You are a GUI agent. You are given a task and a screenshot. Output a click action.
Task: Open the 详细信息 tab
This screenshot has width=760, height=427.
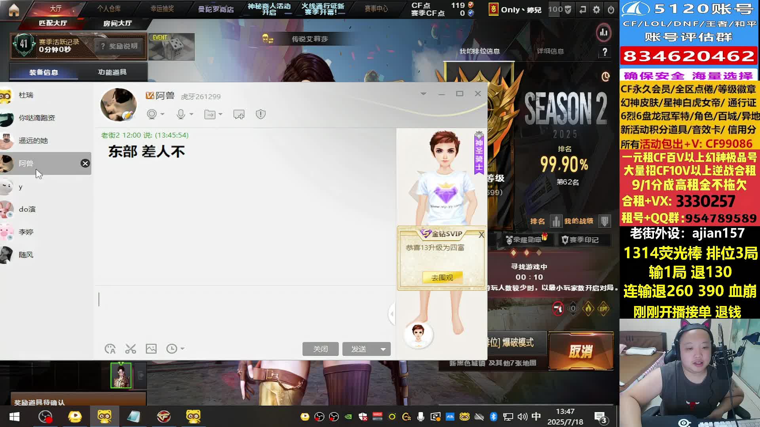pos(550,51)
